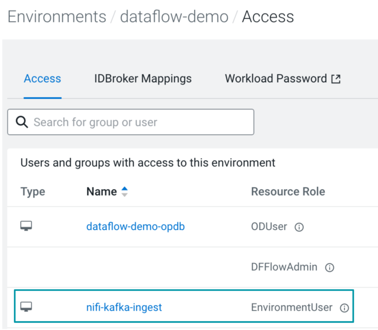
Task: Click the machine user icon beside dataflow-demo-opdb
Action: 26,226
